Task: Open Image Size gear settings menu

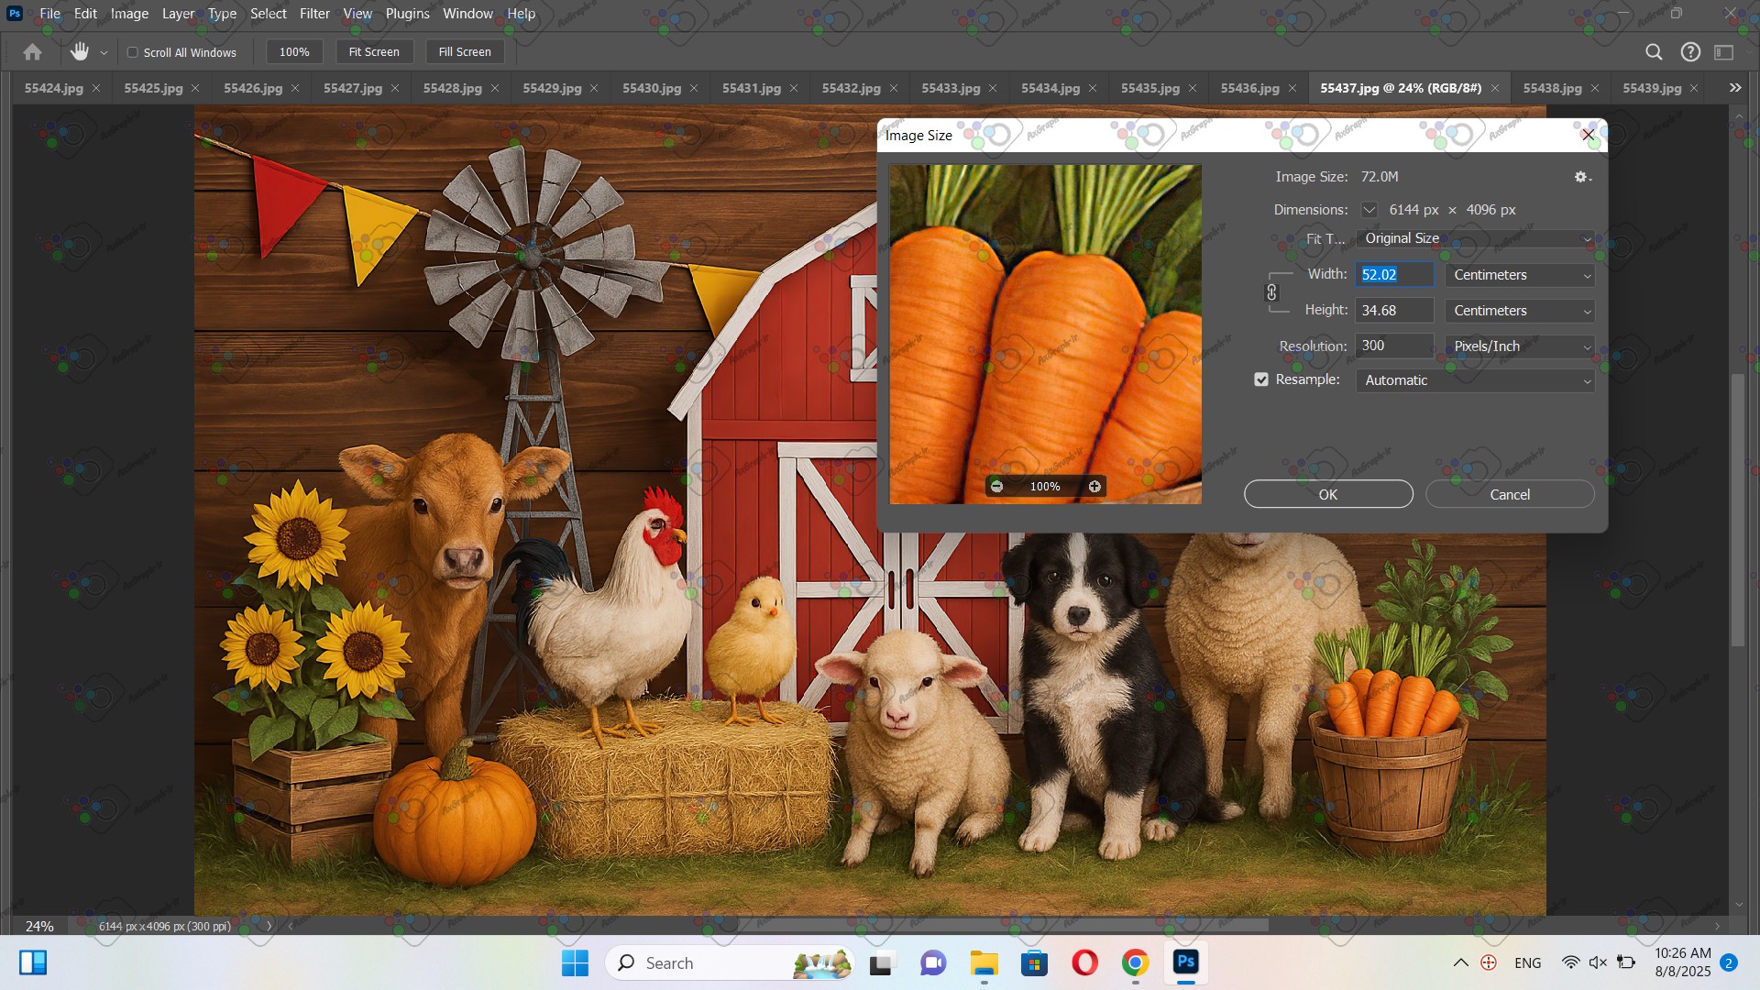Action: click(1582, 177)
